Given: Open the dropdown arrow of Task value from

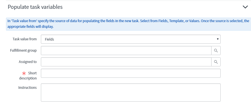Looking at the screenshot, I should pyautogui.click(x=217, y=39).
